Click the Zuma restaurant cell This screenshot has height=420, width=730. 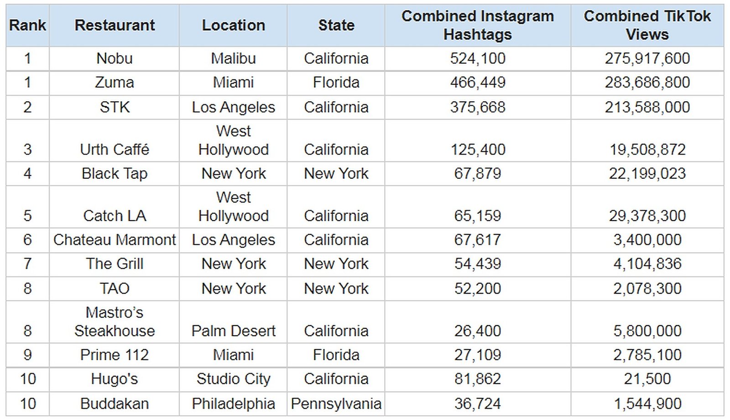tap(114, 83)
